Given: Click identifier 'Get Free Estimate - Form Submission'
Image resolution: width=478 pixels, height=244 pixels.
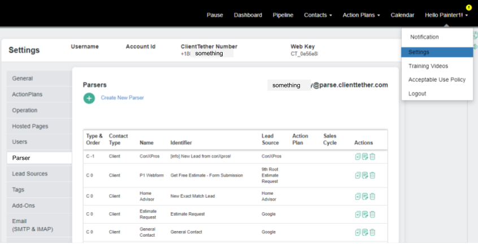Looking at the screenshot, I should (x=207, y=176).
